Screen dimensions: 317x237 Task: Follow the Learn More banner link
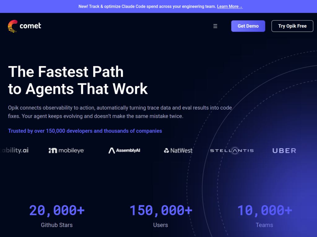tap(230, 6)
